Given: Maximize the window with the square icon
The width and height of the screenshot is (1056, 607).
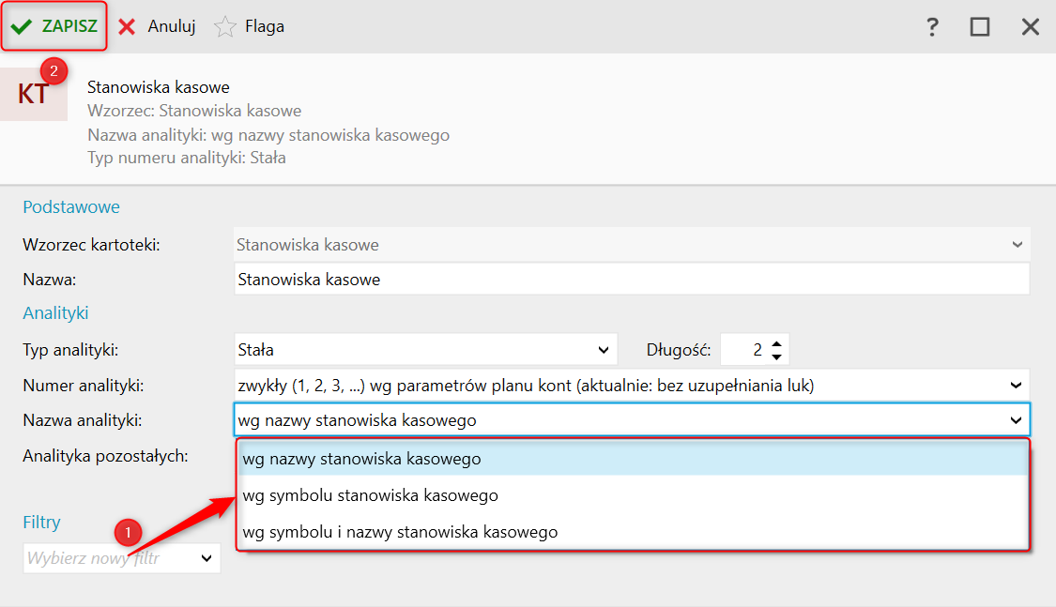Looking at the screenshot, I should pyautogui.click(x=980, y=27).
